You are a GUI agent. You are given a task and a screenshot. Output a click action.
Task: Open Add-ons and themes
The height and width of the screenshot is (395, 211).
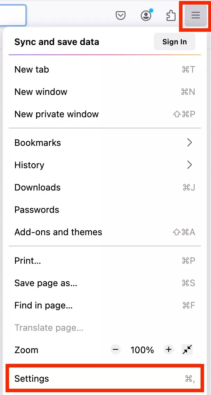coord(58,232)
